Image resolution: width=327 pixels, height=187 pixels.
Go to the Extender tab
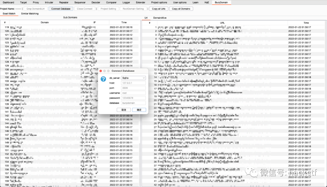(x=140, y=2)
